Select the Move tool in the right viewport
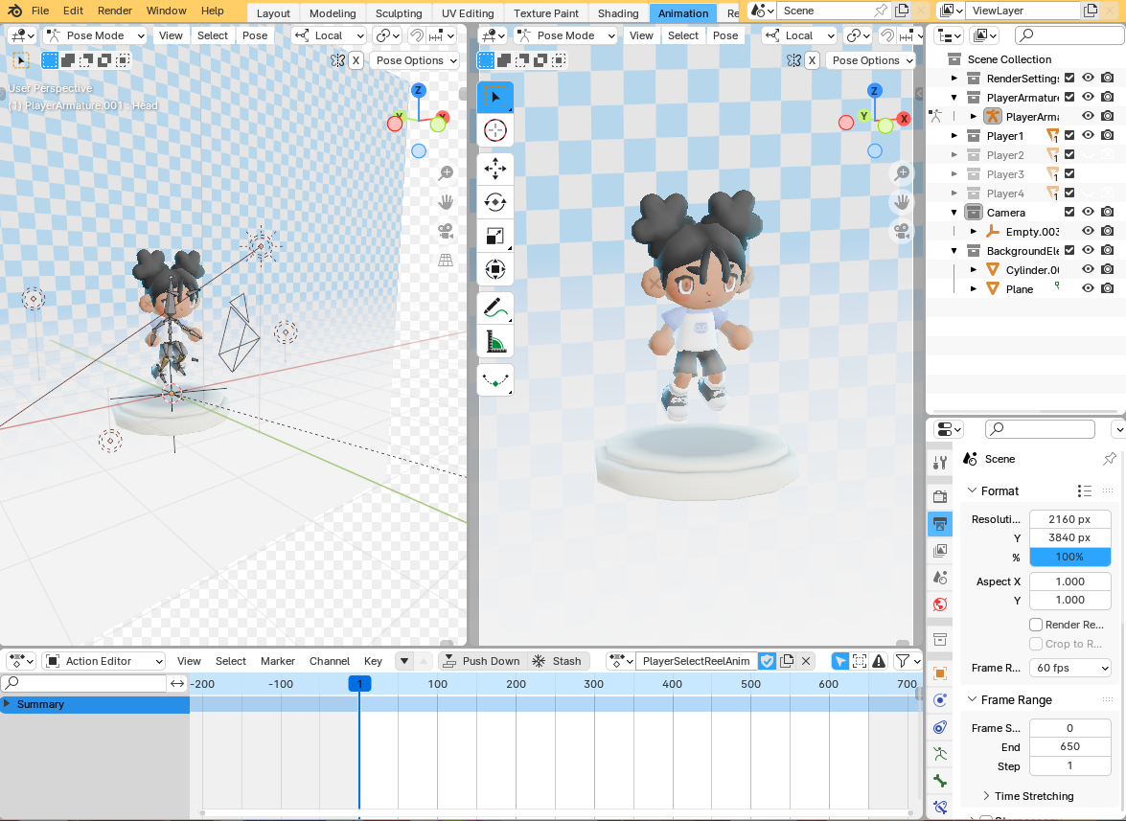The image size is (1126, 821). [494, 168]
